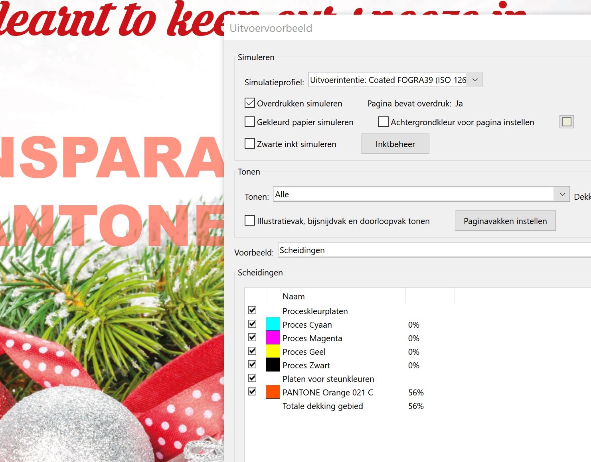
Task: Select the Proces Cyaan row label
Action: (x=307, y=325)
